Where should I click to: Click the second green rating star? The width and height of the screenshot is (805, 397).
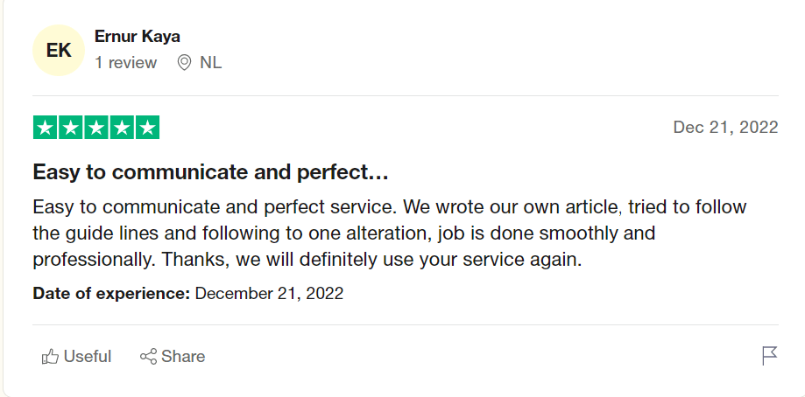click(71, 128)
